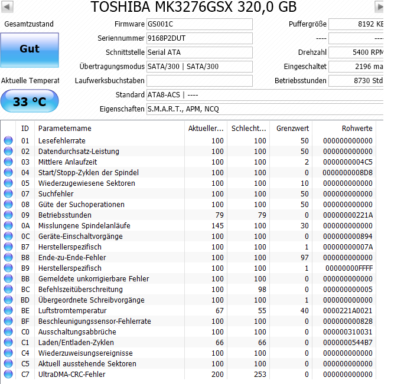404x384 pixels.
Task: Click status icon of Ausschaltungsabbrüche row
Action: (x=8, y=332)
